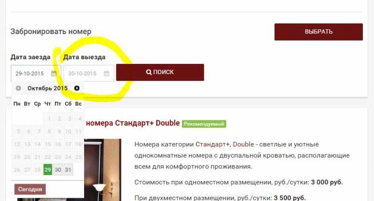
Task: Click the Октябрь 2015 month header
Action: (48, 88)
